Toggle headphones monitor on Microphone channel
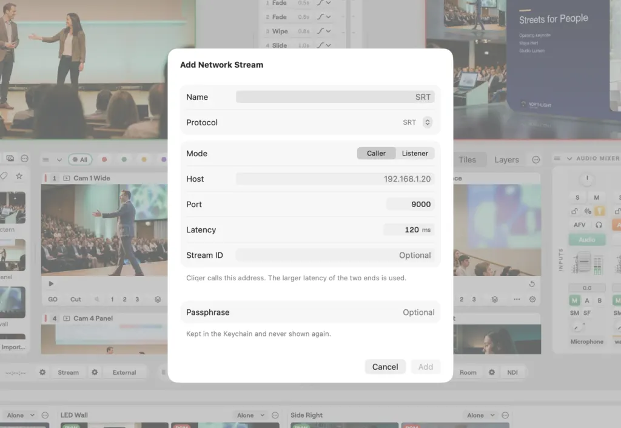The width and height of the screenshot is (621, 428). click(x=599, y=225)
